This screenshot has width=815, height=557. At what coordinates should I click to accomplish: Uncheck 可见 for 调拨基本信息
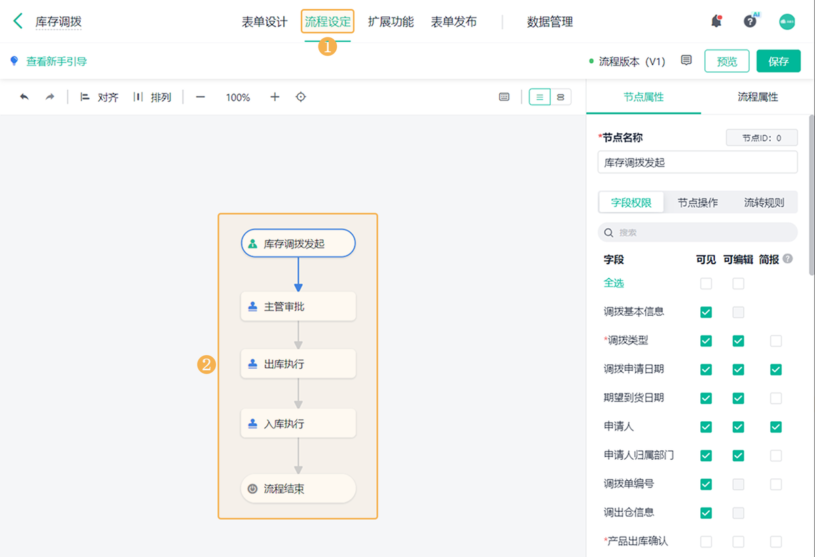click(706, 312)
